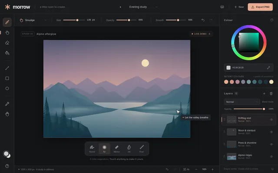278x173 pixels.
Task: Click the saturation square in colour wheel
Action: (x=249, y=42)
